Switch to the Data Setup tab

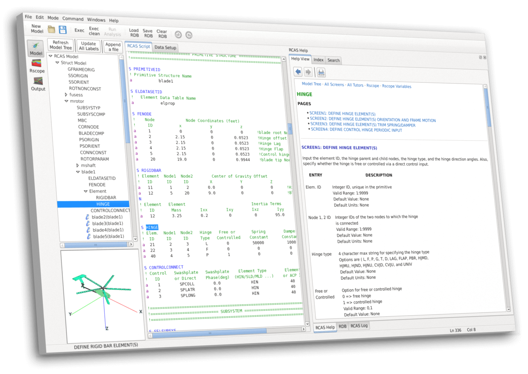pyautogui.click(x=165, y=47)
